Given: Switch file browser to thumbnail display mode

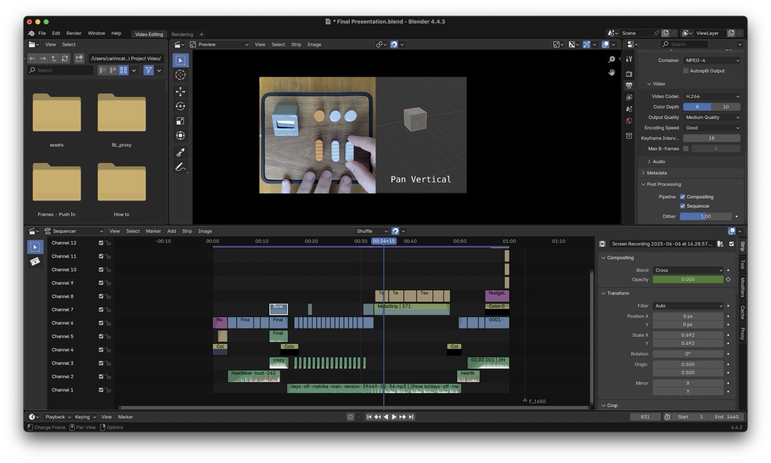Looking at the screenshot, I should (123, 70).
